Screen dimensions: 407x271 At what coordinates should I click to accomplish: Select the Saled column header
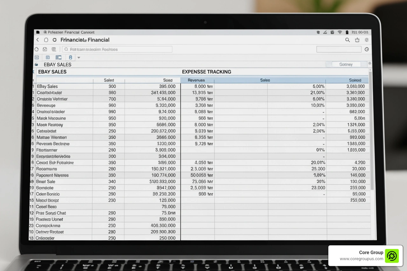tap(109, 80)
